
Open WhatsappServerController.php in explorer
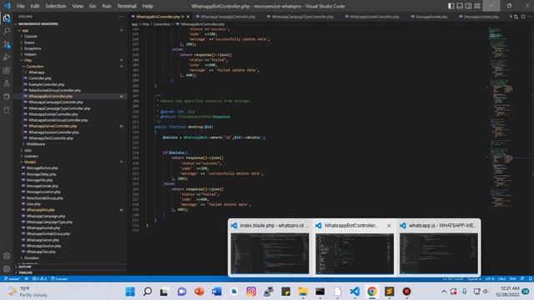pyautogui.click(x=53, y=126)
